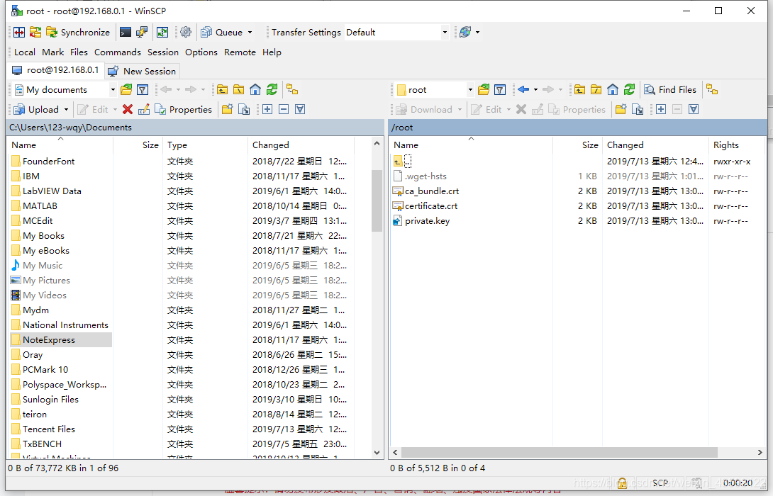Open the Transfer Settings Default combo box
The height and width of the screenshot is (496, 773).
[397, 33]
